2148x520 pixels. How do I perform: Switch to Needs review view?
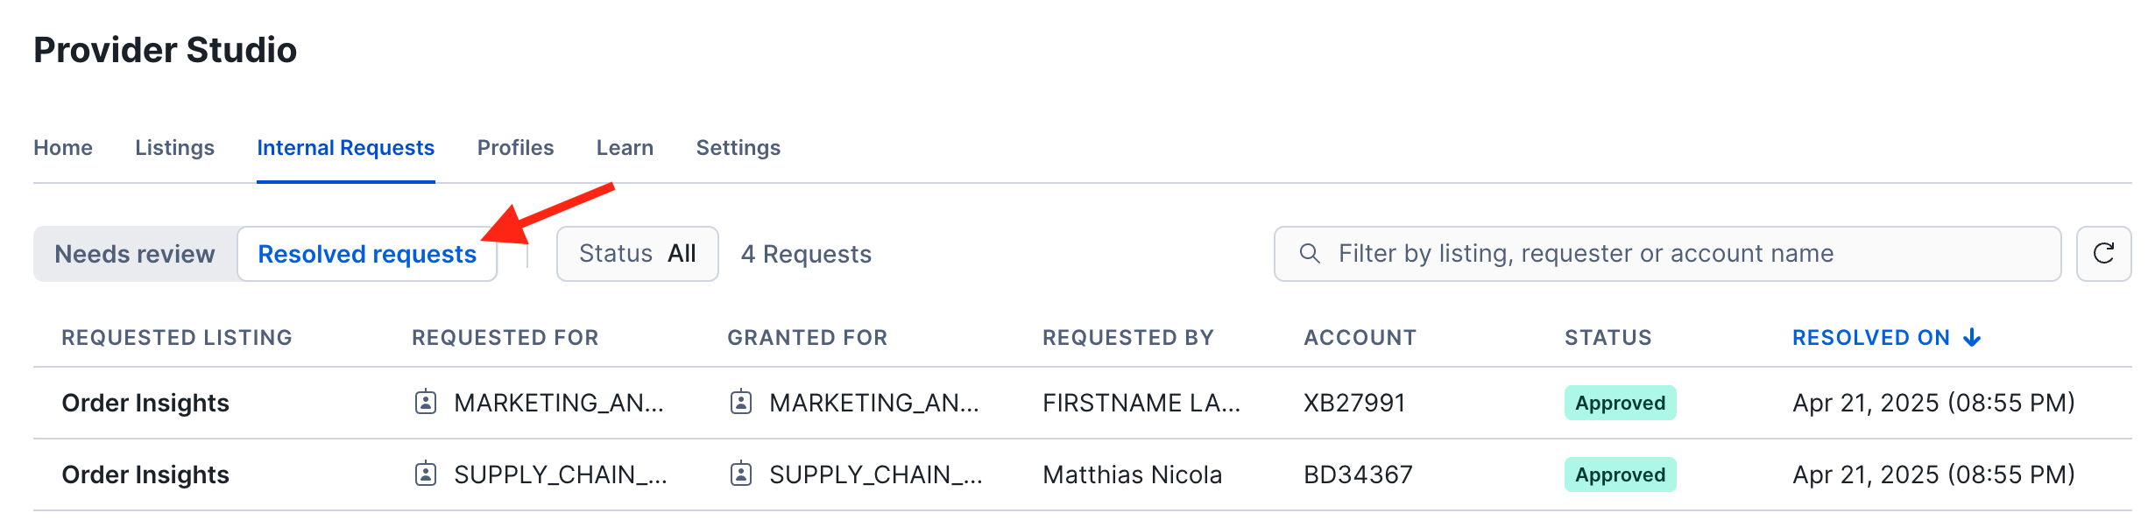(135, 254)
